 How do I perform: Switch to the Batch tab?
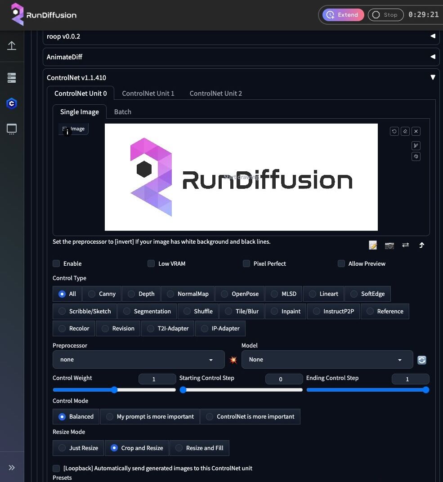(x=122, y=112)
